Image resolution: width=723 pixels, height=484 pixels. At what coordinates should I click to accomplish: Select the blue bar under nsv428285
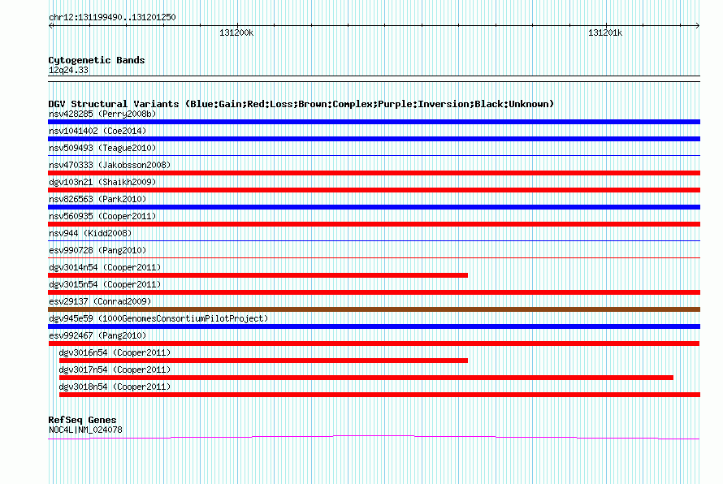point(374,122)
